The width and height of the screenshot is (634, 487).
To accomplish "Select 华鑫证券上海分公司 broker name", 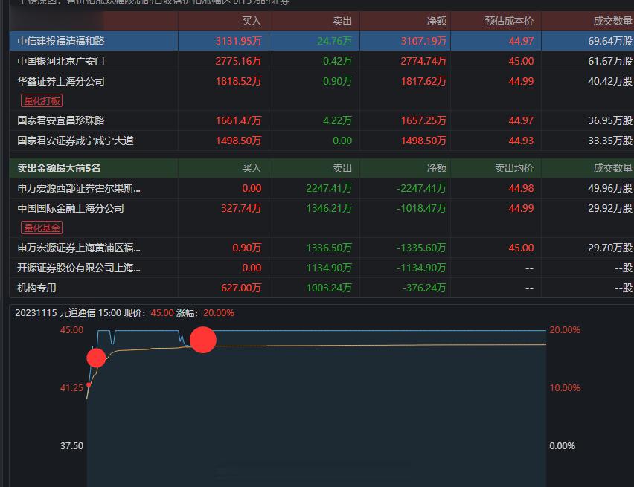I will [x=61, y=81].
